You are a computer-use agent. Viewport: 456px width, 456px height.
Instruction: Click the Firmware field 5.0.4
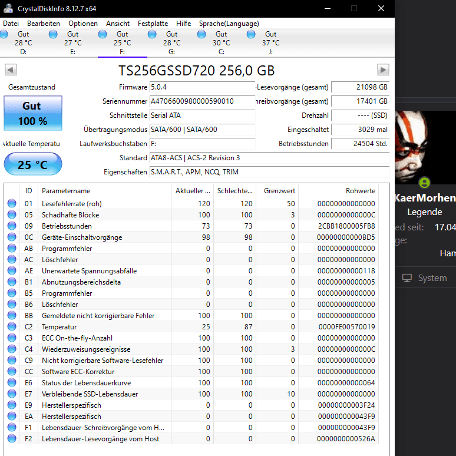point(203,87)
